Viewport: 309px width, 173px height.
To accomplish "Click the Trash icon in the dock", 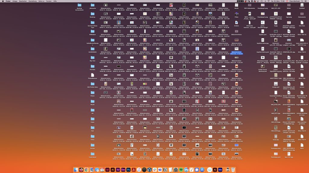I will coord(233,170).
